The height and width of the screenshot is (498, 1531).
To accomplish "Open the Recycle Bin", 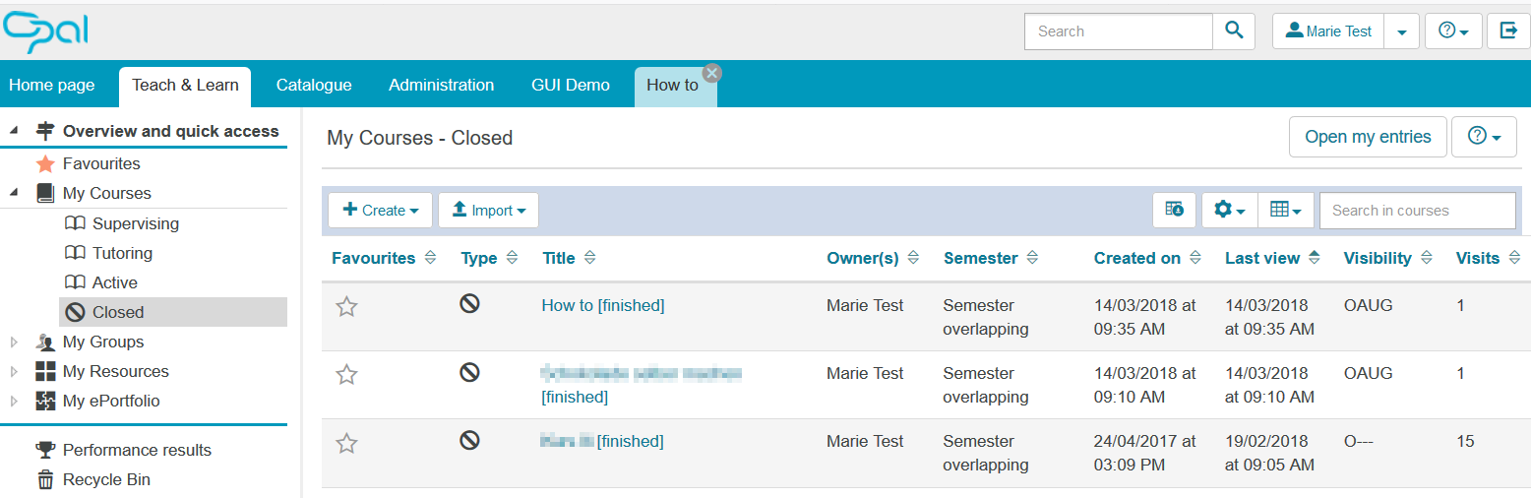I will [106, 479].
